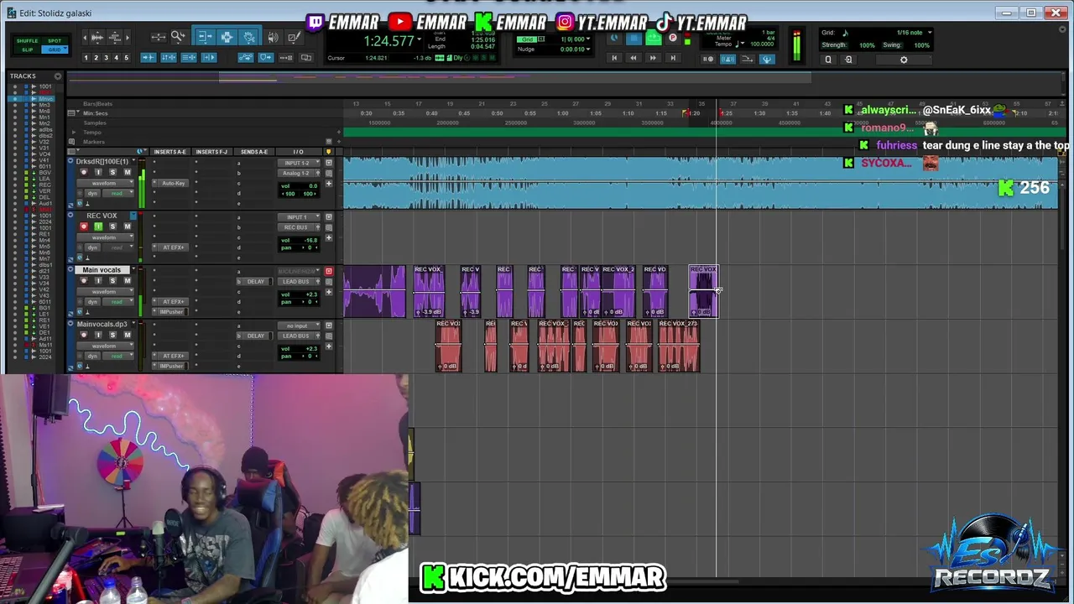The image size is (1074, 604).
Task: Click the SENDS A-E column header
Action: 254,152
